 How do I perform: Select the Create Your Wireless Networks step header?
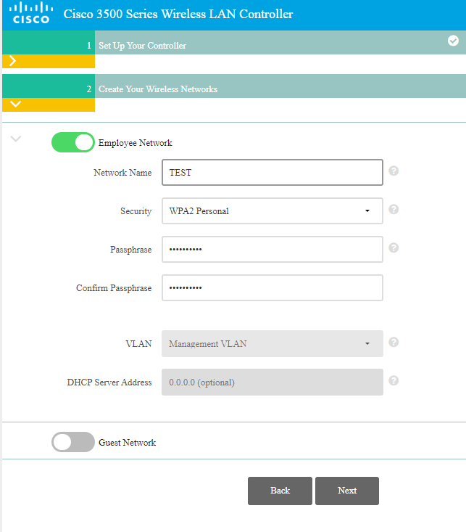[157, 89]
